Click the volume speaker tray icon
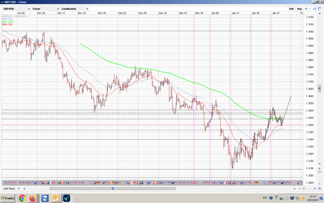 287,198
